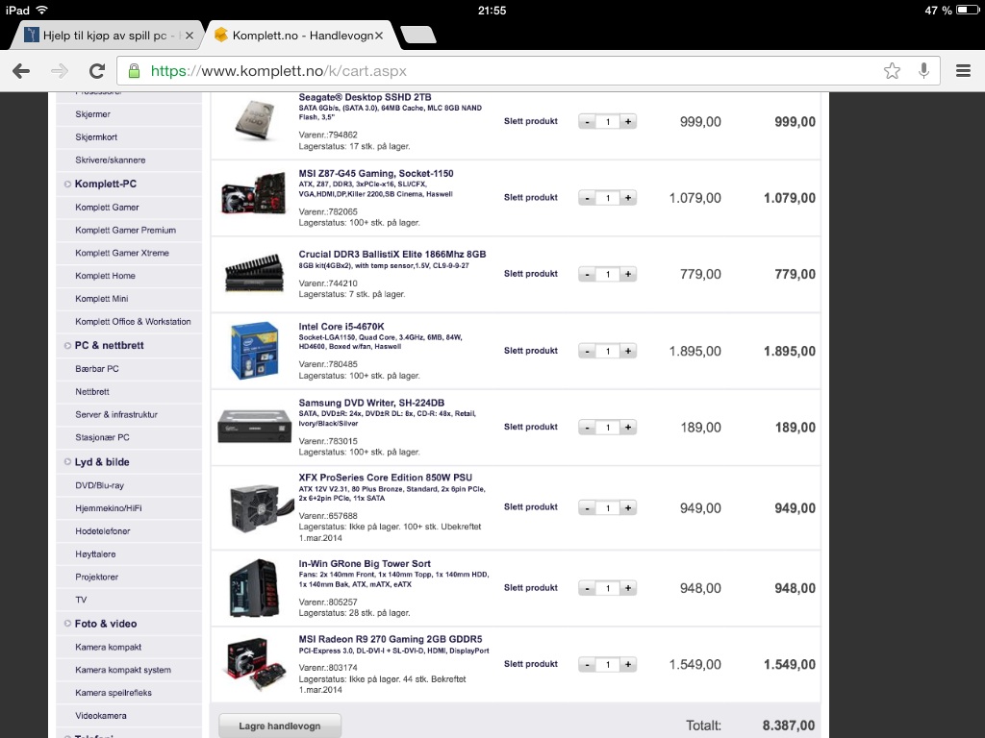The width and height of the screenshot is (985, 738).
Task: Open the Intel Core i5-4670K product title
Action: click(341, 327)
